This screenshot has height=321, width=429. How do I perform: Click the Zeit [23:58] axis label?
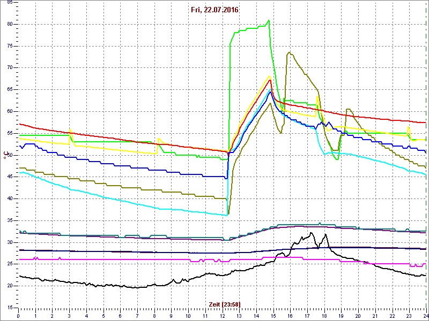[x=225, y=304]
